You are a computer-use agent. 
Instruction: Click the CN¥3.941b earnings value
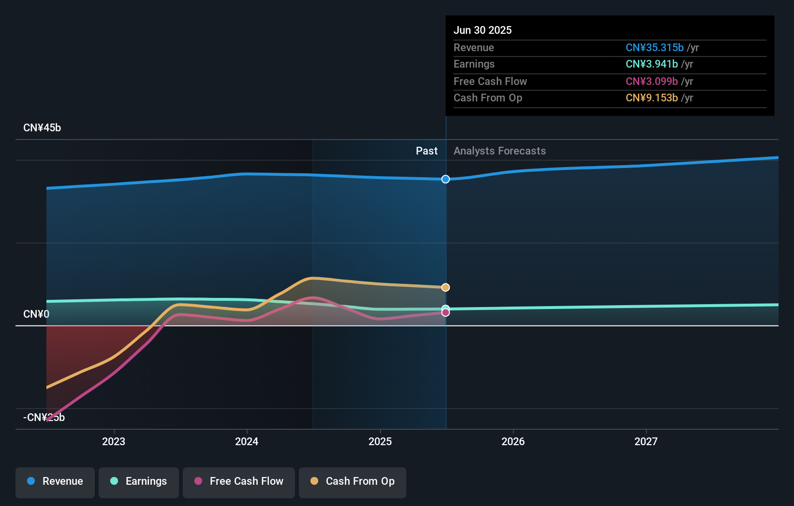652,64
